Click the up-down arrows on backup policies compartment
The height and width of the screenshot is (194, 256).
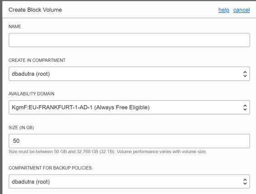[x=245, y=182]
